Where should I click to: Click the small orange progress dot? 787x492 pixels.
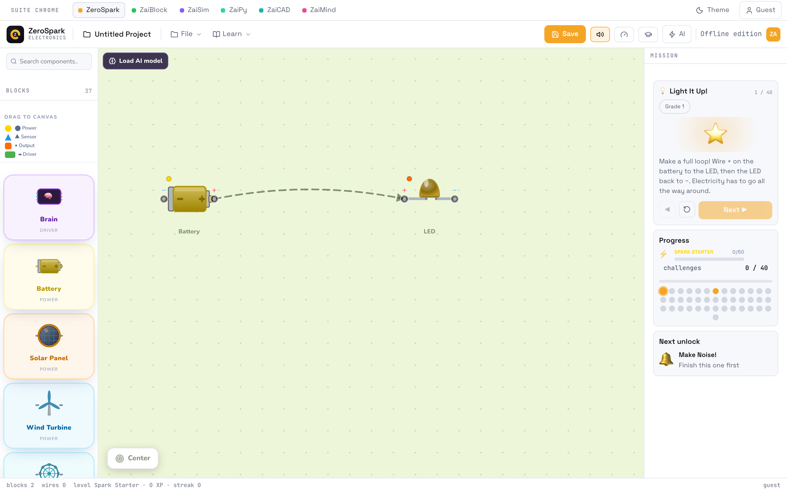pyautogui.click(x=715, y=291)
